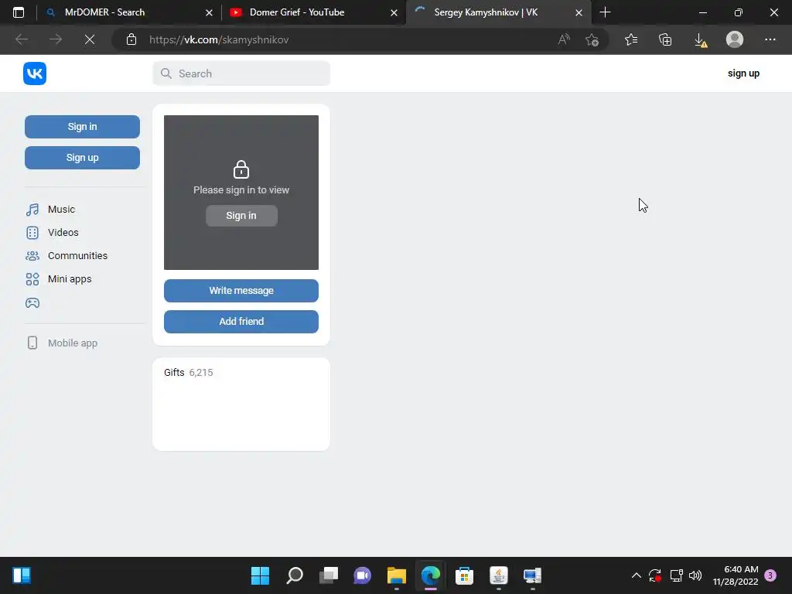Open the Widgets icon on taskbar

22,575
